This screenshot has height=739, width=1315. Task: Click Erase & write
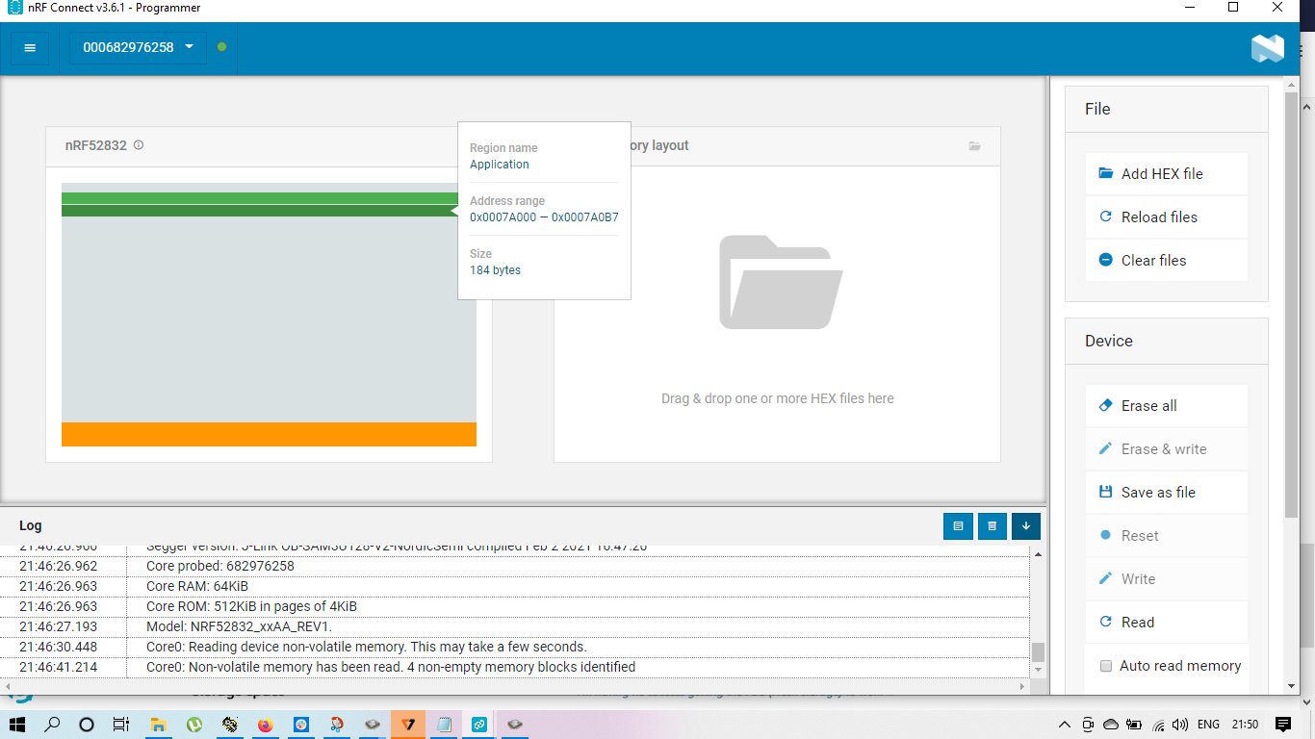pyautogui.click(x=1167, y=449)
